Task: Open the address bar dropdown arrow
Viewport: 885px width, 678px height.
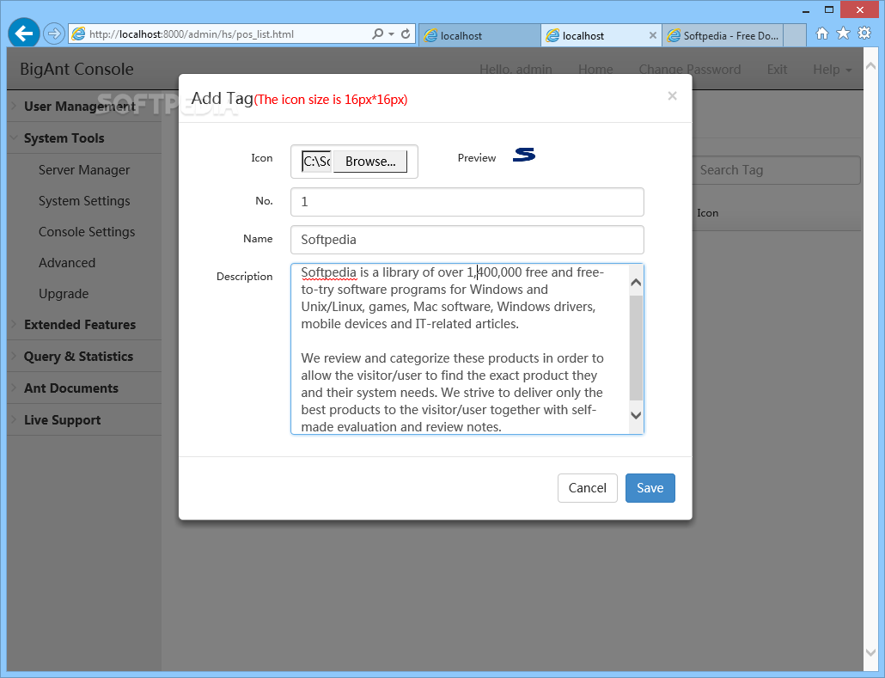Action: coord(391,34)
